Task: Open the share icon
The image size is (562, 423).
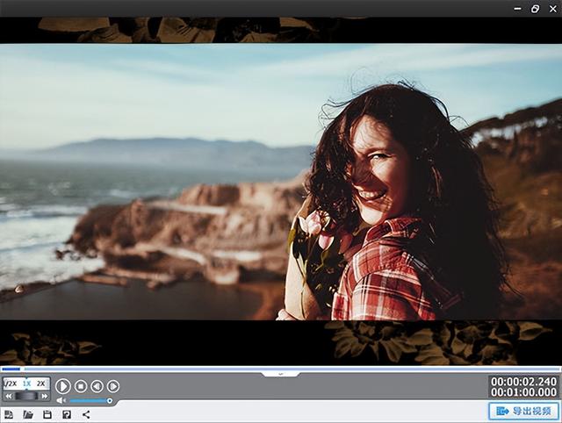Action: click(86, 414)
